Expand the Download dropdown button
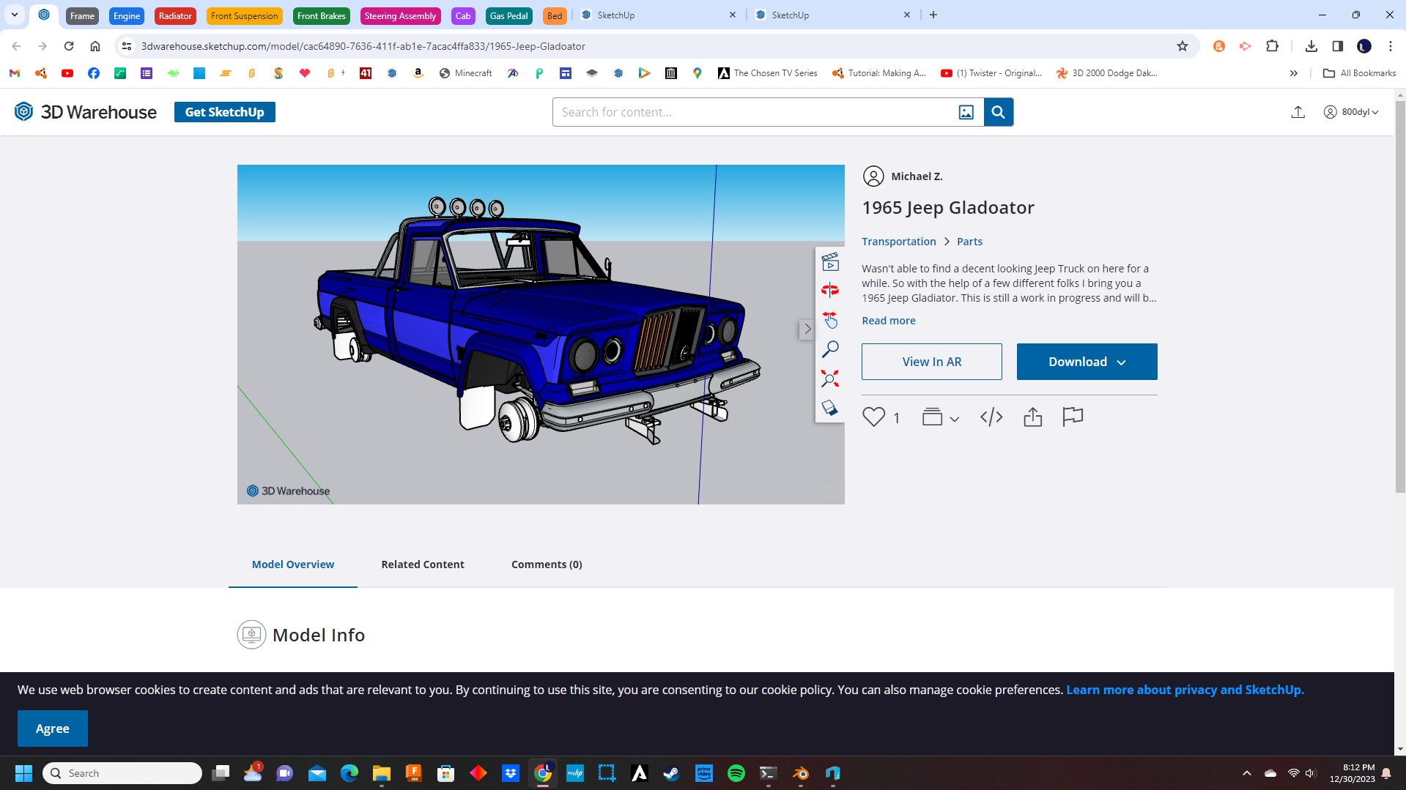The height and width of the screenshot is (790, 1406). 1087,362
